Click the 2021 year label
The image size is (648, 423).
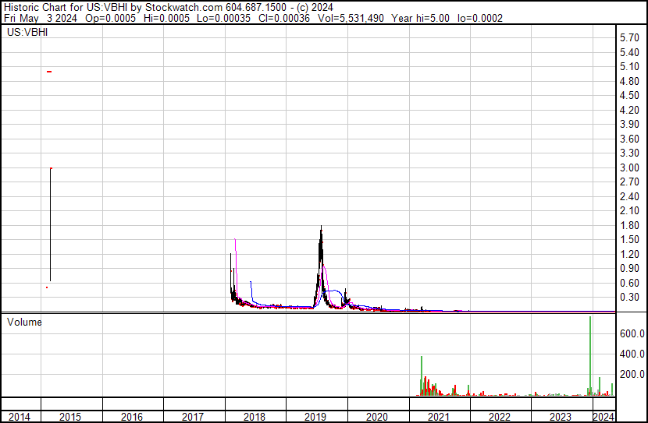point(439,417)
